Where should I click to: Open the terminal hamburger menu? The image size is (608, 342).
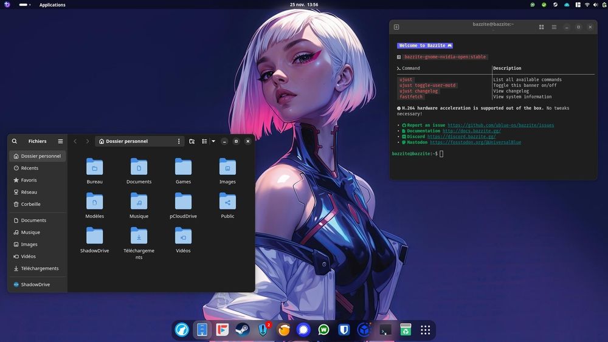pyautogui.click(x=554, y=27)
